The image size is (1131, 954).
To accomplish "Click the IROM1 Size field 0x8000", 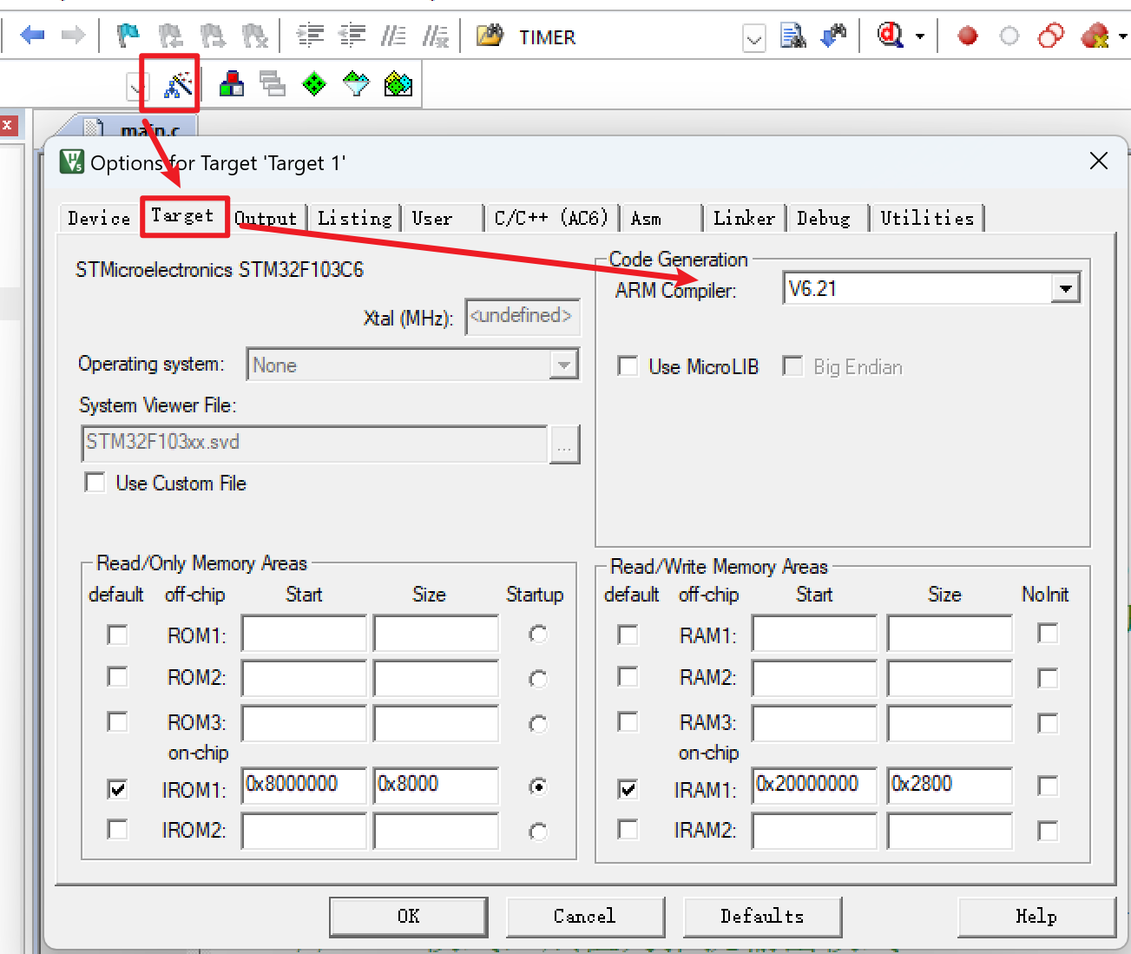I will click(x=436, y=785).
